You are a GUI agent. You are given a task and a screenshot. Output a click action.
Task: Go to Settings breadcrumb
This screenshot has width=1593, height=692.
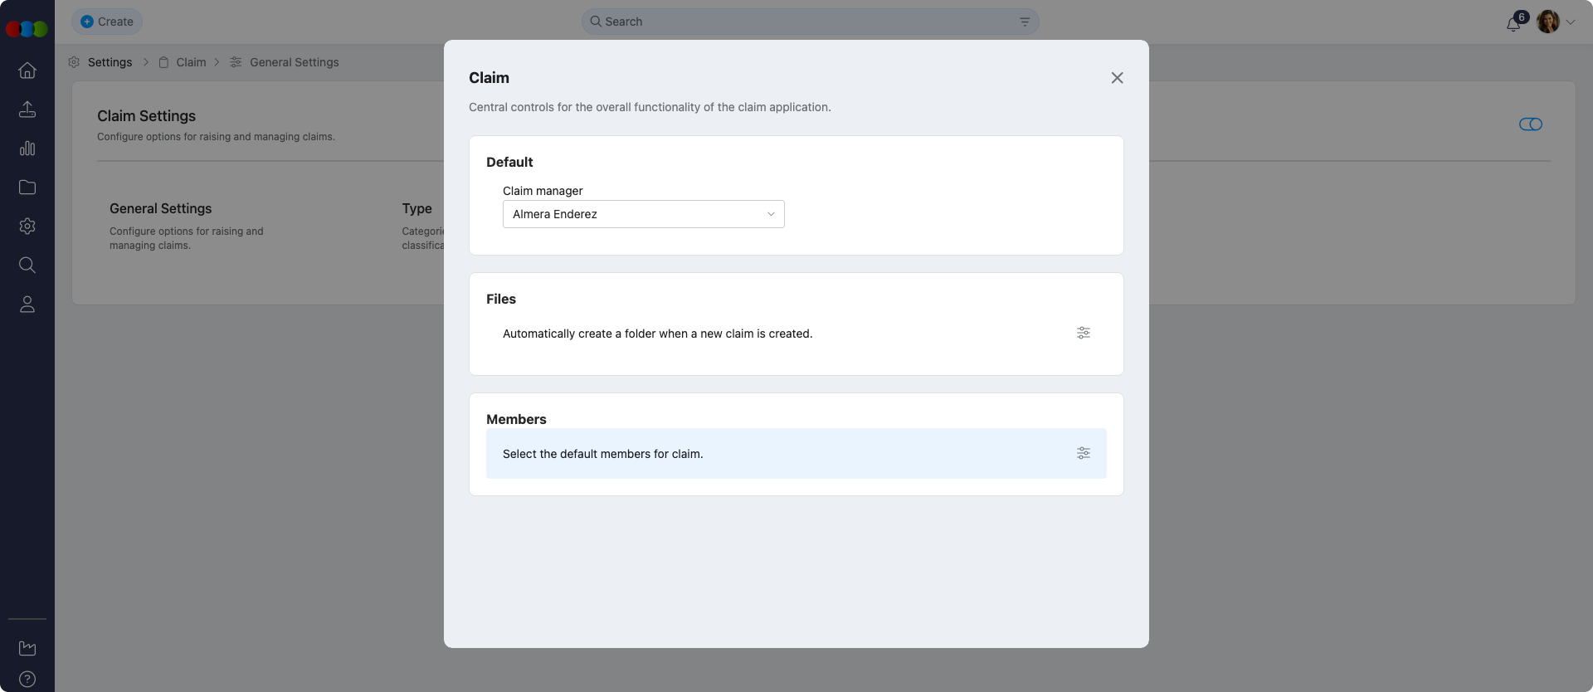coord(110,62)
